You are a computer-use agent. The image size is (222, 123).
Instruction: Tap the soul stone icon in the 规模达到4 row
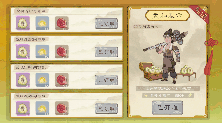pos(23,108)
